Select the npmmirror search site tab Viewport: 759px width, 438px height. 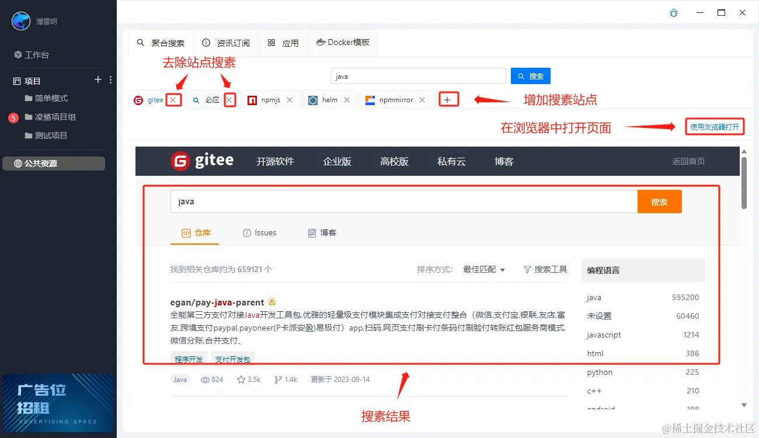click(x=389, y=100)
